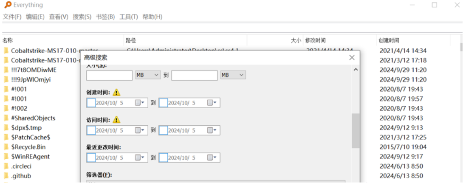Open the calendar picker for 创建时间 end date
Screen dimensions: 463x183
212,103
